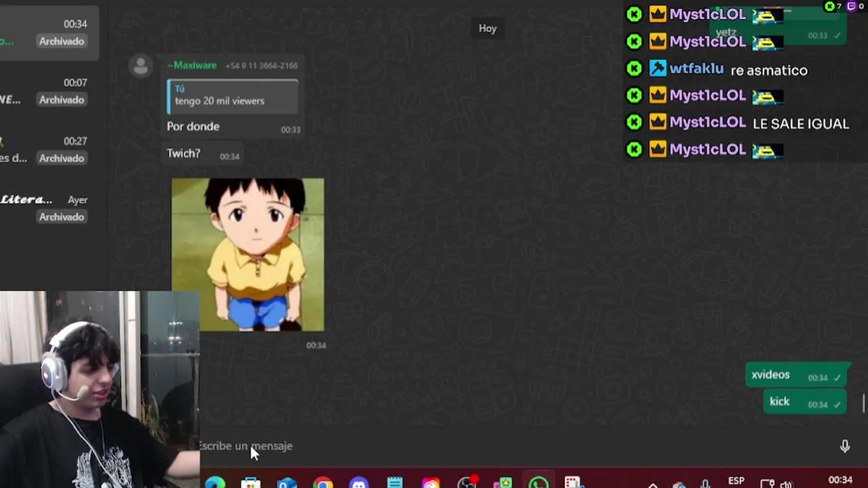Click the network icon in the system tray

pos(767,483)
